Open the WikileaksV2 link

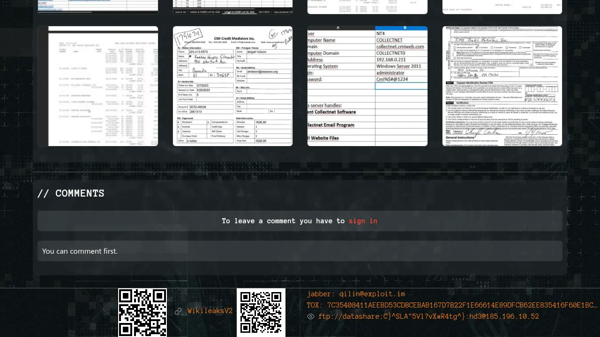(x=210, y=311)
